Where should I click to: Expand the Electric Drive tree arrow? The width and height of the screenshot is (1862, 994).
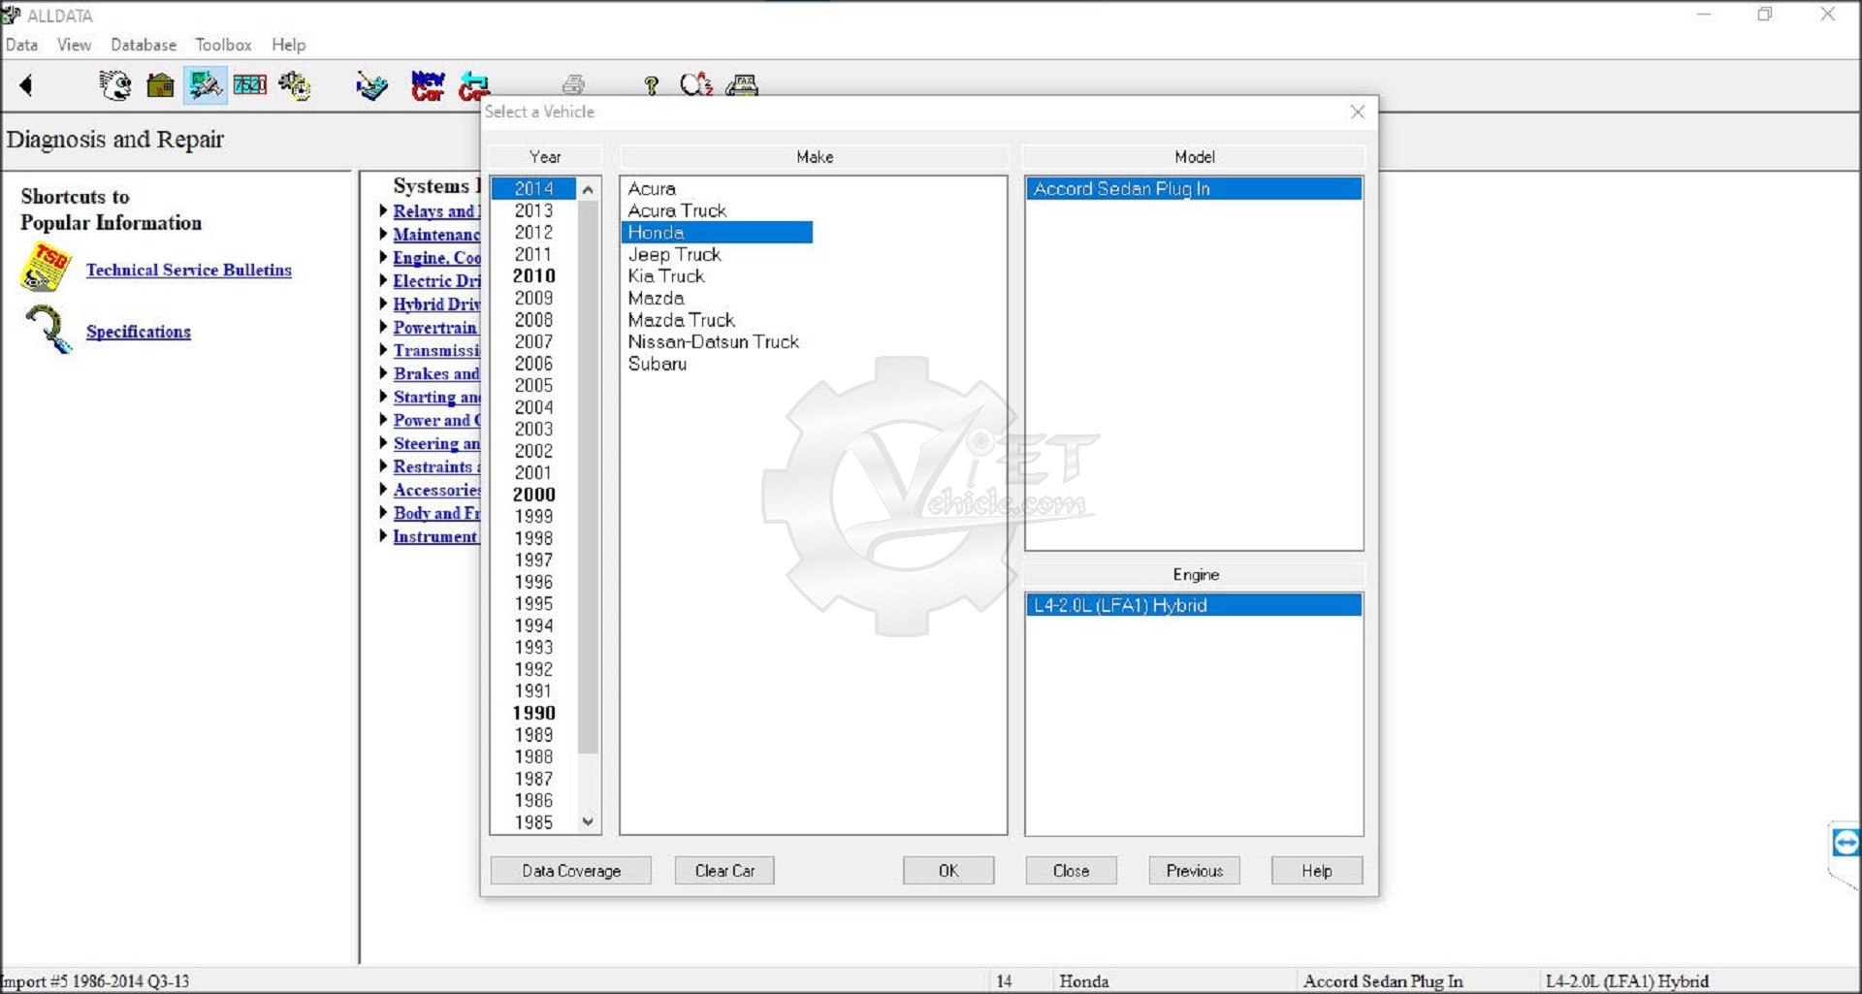(383, 279)
